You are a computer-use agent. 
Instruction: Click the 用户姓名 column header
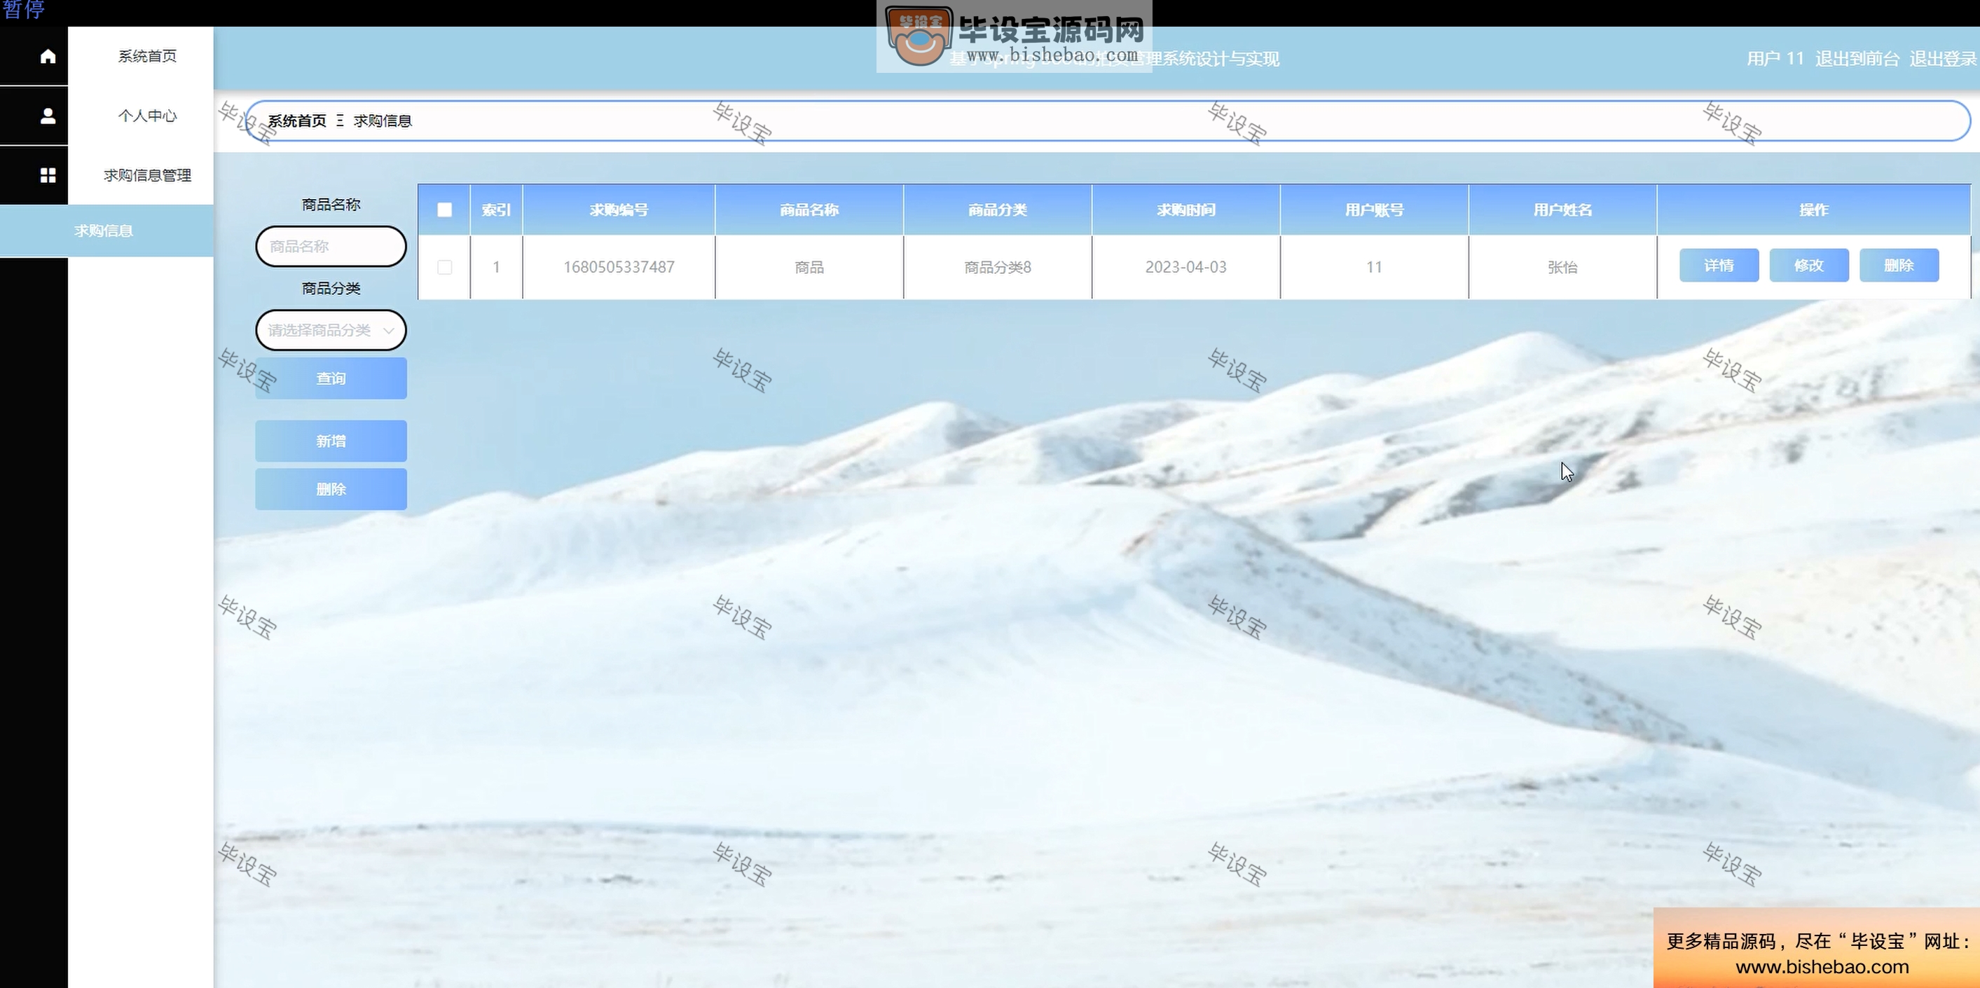(x=1562, y=209)
